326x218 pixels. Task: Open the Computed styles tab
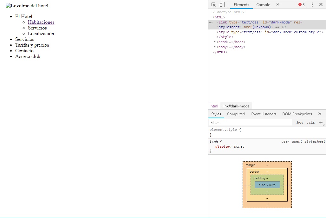(x=236, y=114)
